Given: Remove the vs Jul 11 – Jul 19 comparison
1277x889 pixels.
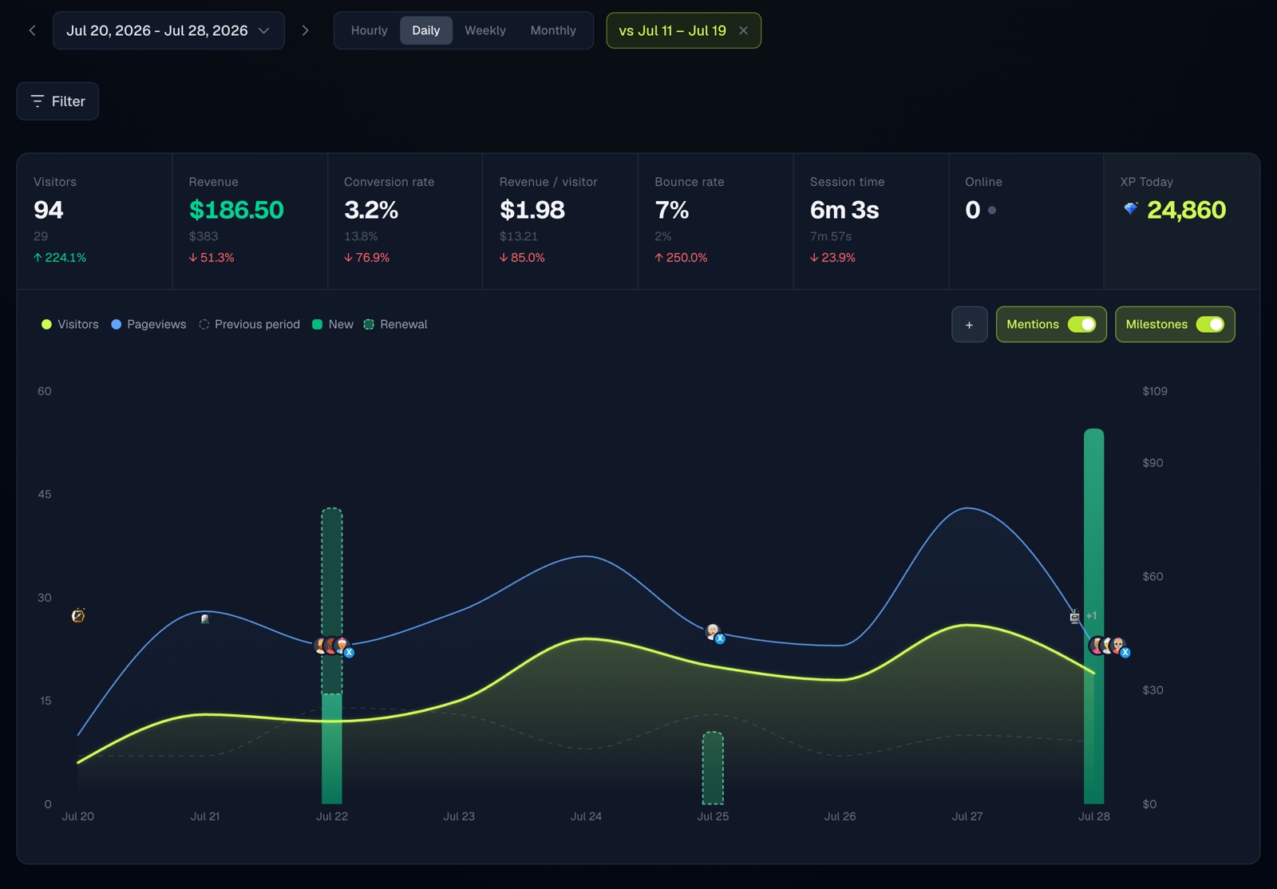Looking at the screenshot, I should tap(743, 30).
